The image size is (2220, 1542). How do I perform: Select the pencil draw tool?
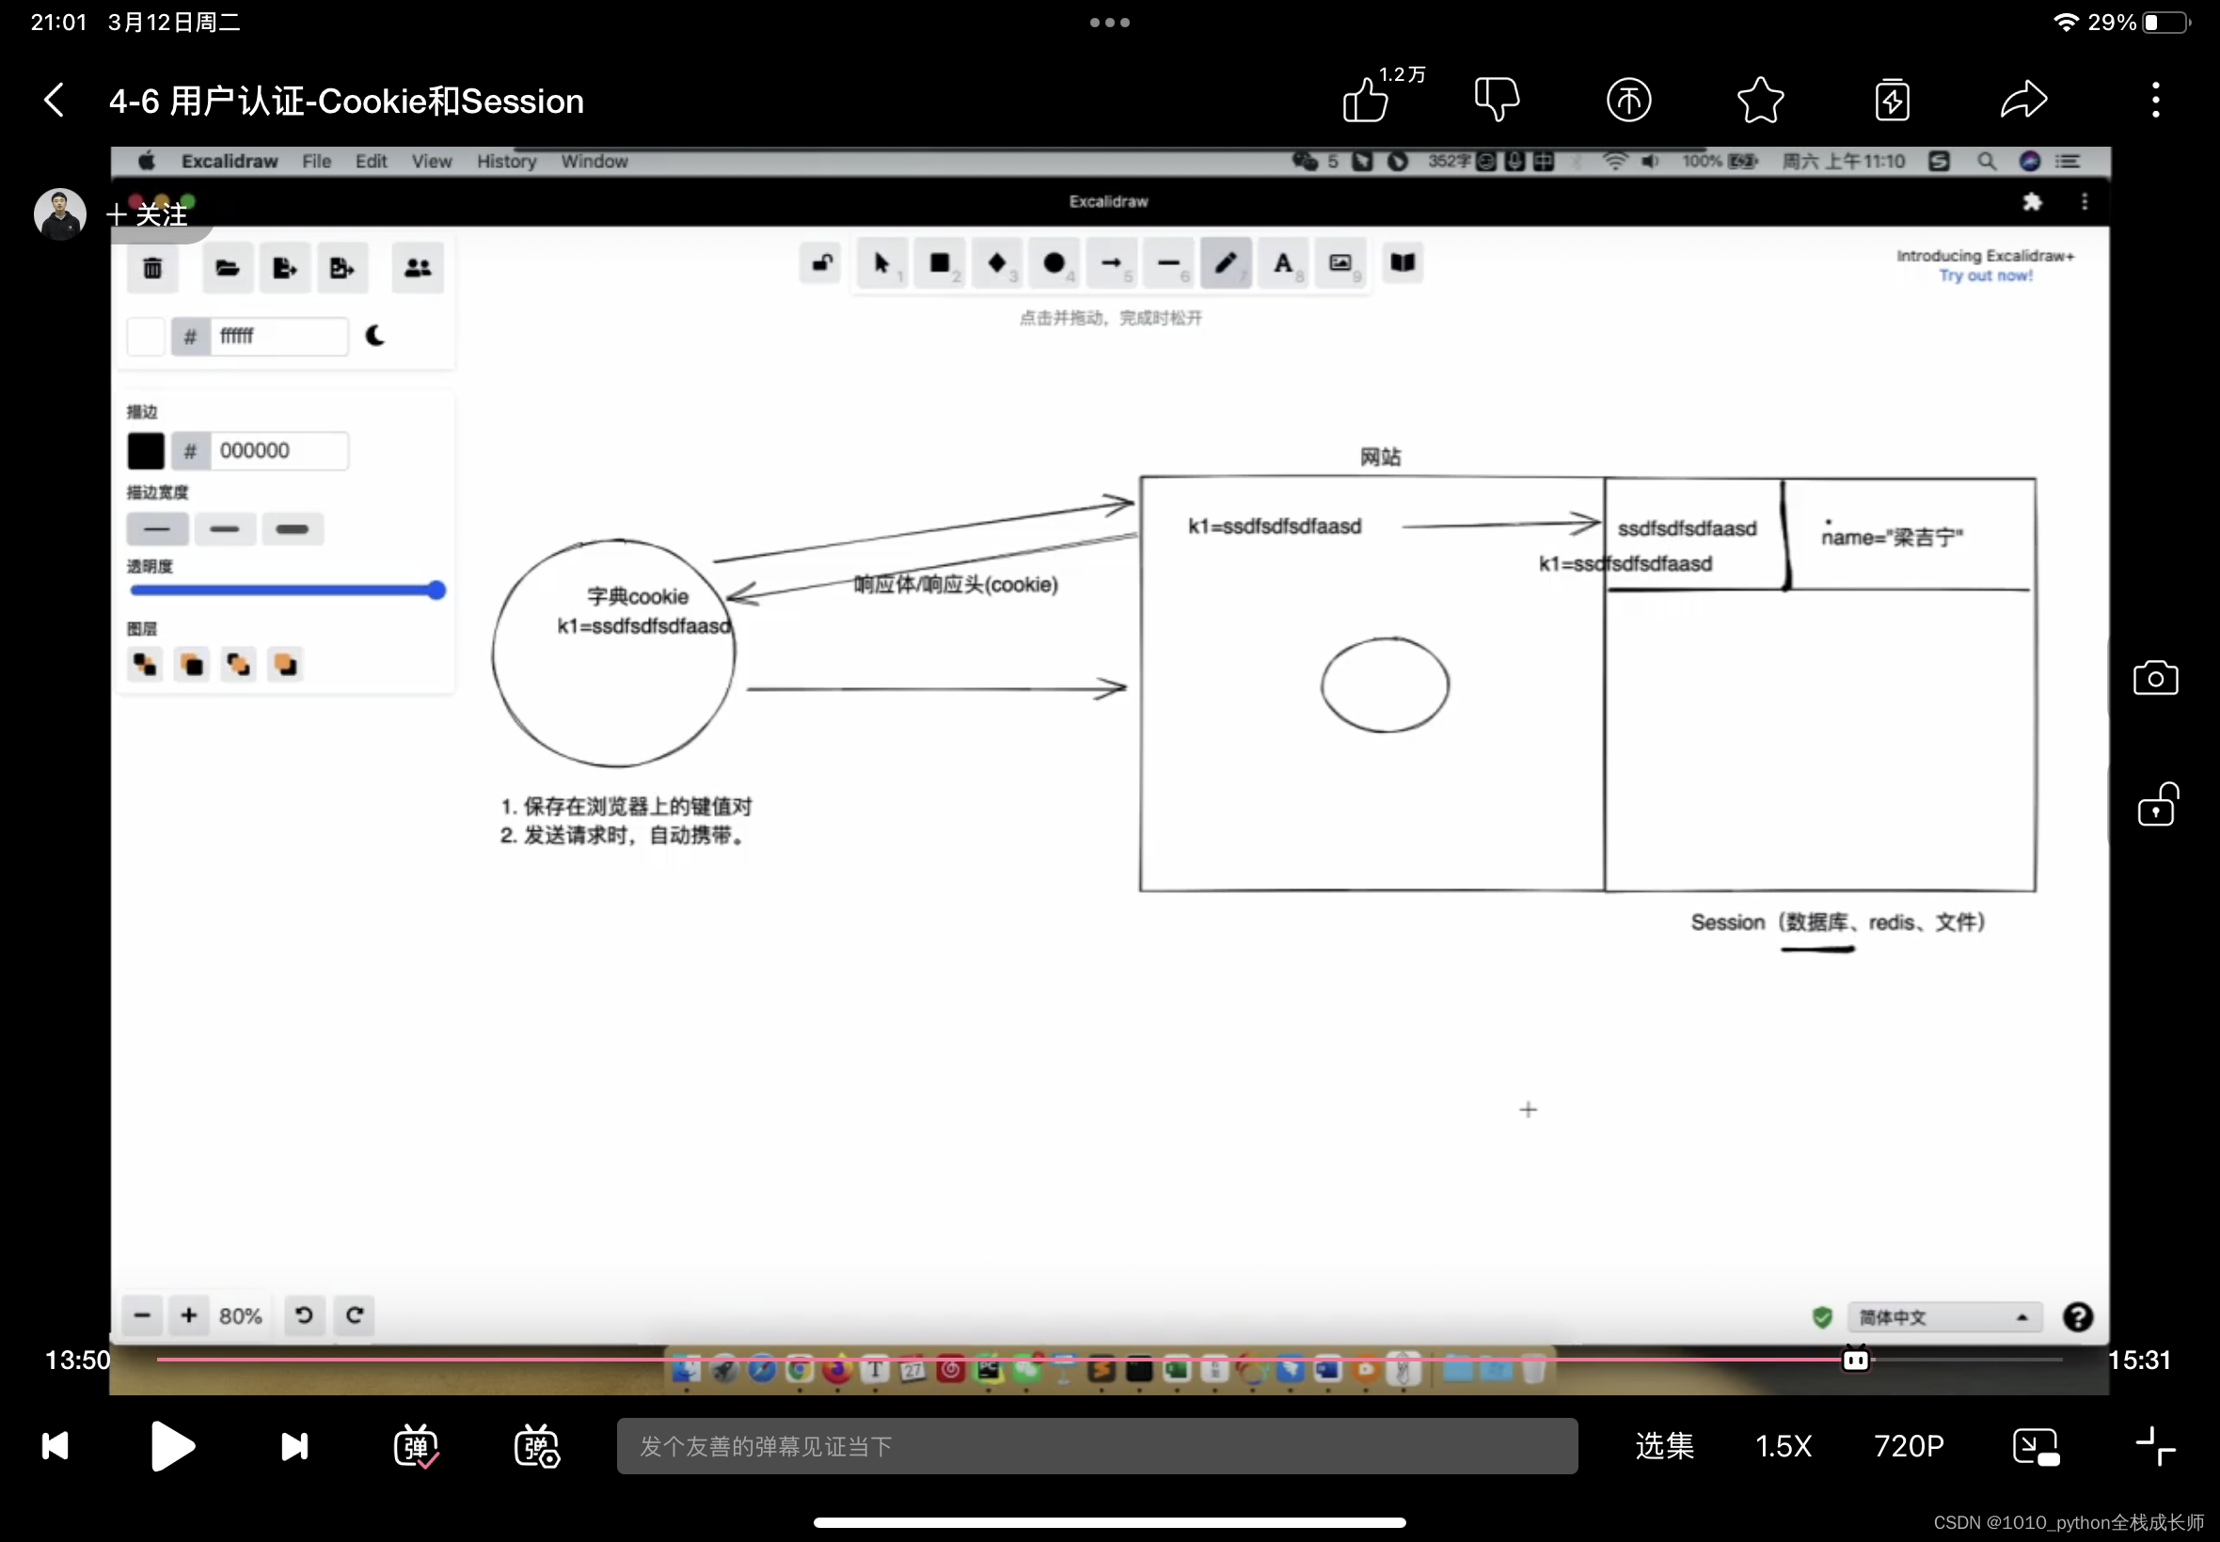tap(1226, 262)
